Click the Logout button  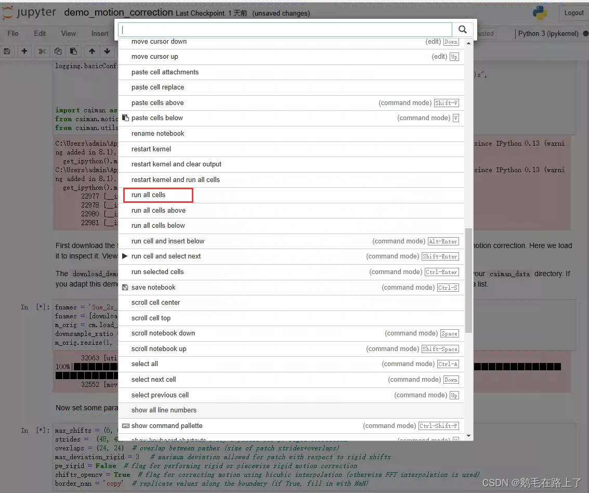tap(573, 13)
